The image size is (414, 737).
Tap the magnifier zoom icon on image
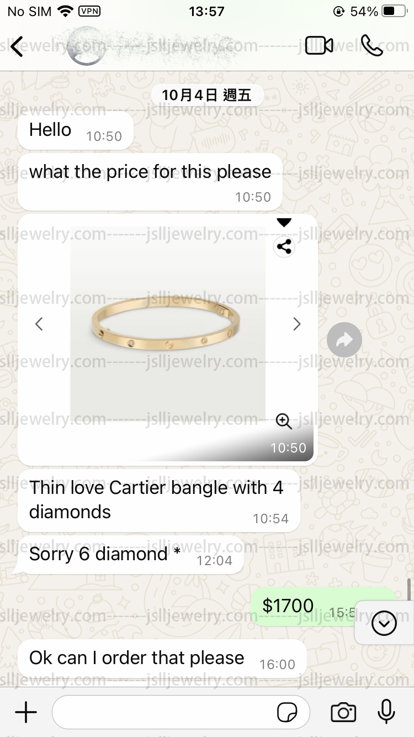pyautogui.click(x=284, y=422)
